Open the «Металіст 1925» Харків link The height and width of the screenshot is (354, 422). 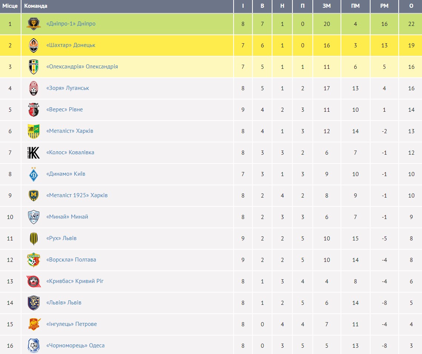click(77, 195)
